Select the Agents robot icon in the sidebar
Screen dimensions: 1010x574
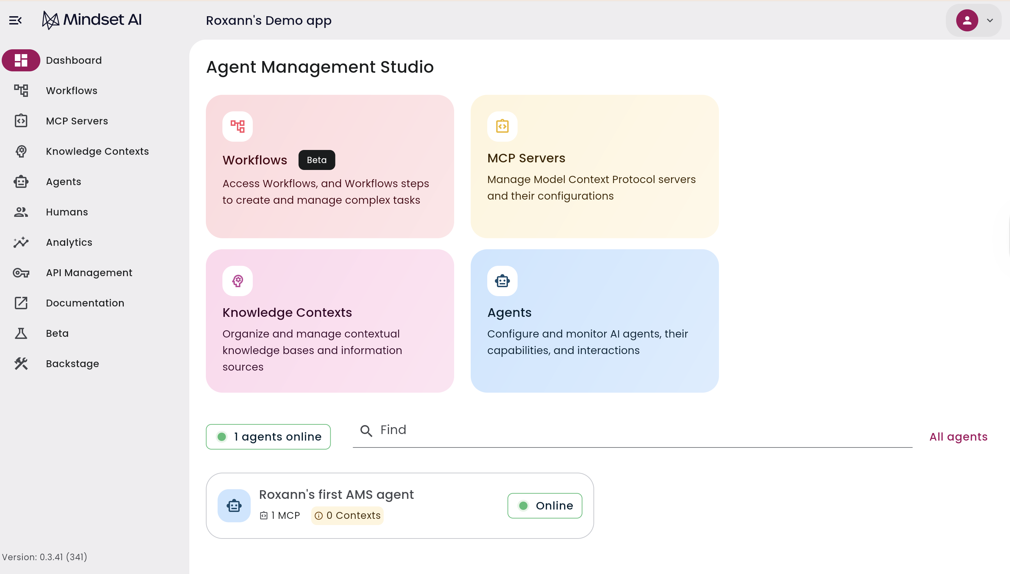[21, 182]
